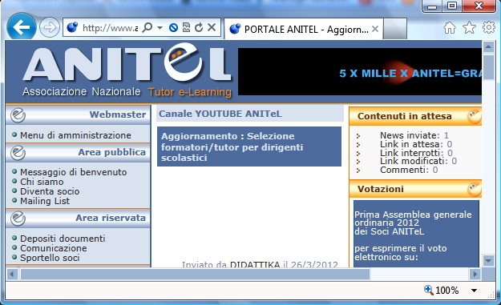Click the ANITeL logo banner

pyautogui.click(x=127, y=70)
